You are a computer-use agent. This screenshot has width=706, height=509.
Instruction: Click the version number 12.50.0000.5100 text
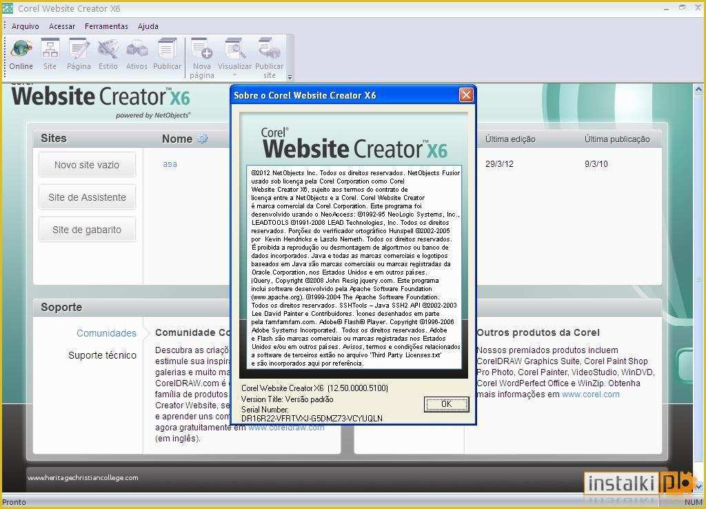point(358,388)
